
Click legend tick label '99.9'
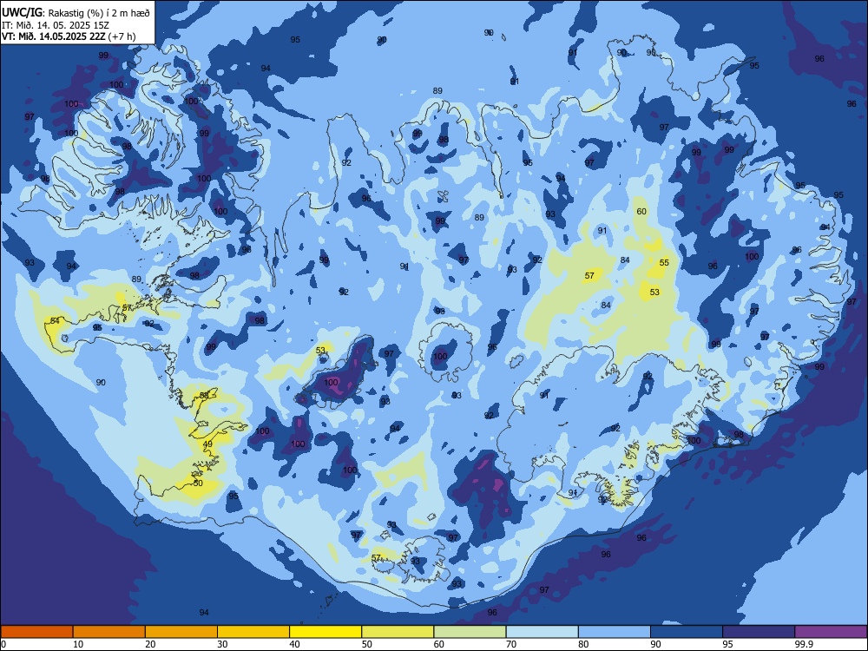(804, 644)
